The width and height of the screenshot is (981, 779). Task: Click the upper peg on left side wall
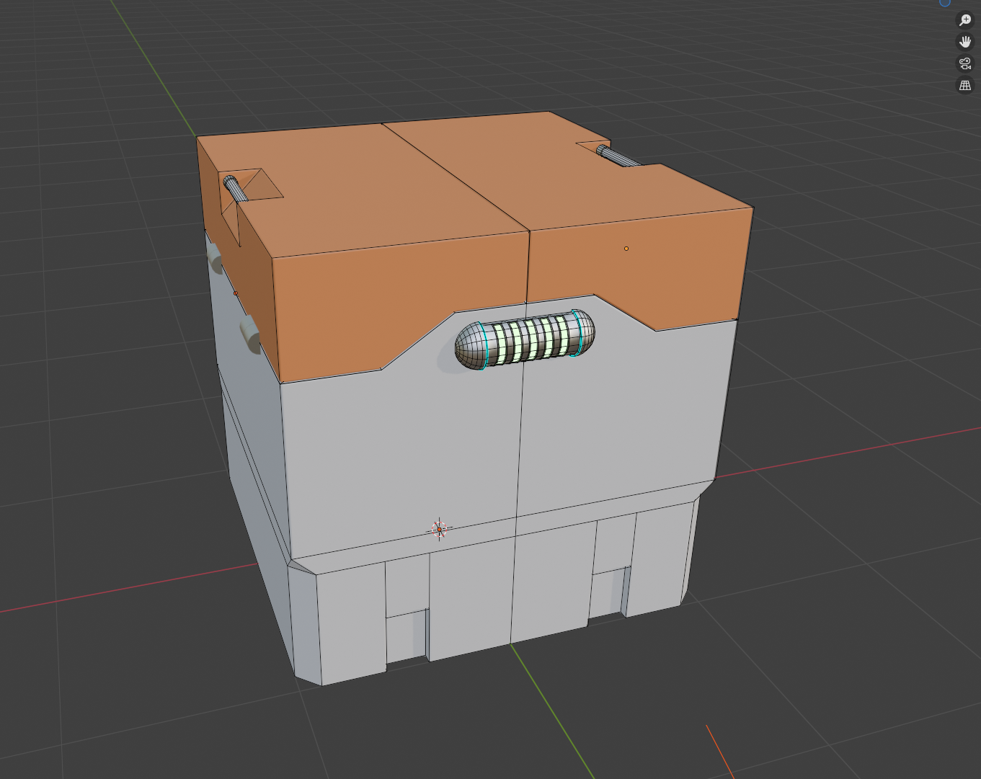coord(214,256)
